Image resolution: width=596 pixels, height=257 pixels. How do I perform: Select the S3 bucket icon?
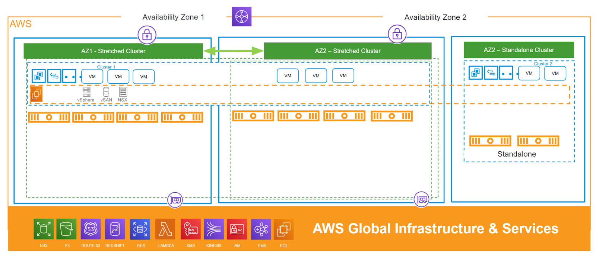click(x=66, y=229)
